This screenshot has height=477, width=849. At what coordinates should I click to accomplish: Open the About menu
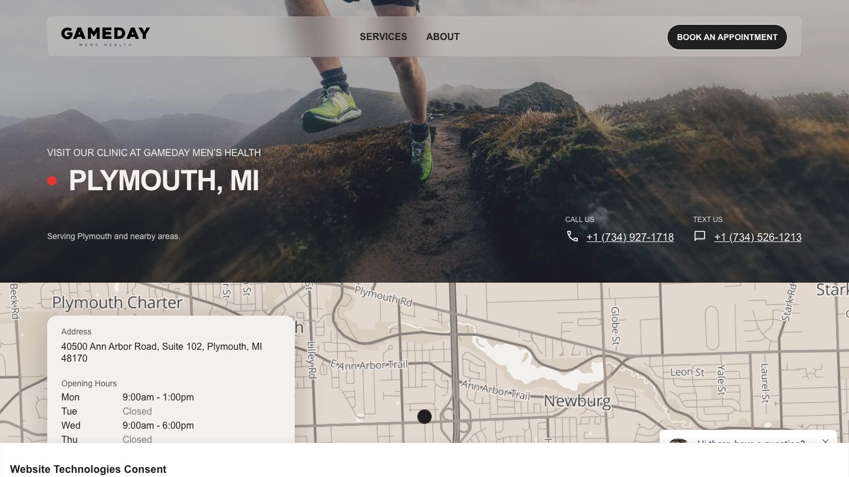pos(443,37)
